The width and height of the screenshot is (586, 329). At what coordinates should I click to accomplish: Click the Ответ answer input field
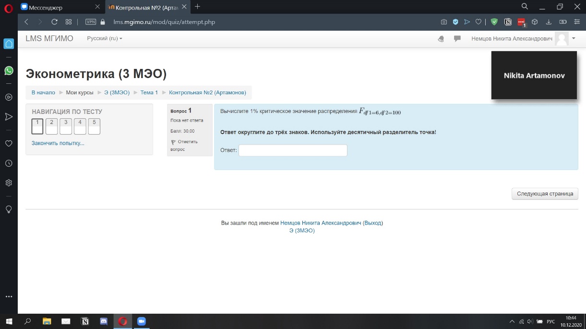(293, 150)
